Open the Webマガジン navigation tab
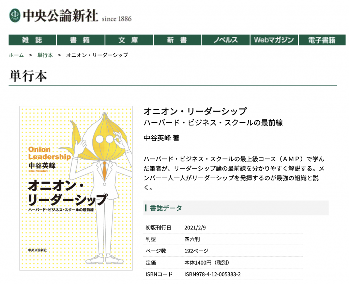 click(274, 40)
